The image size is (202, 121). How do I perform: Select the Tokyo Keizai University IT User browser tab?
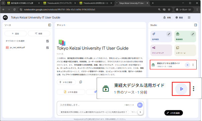[x=131, y=3]
